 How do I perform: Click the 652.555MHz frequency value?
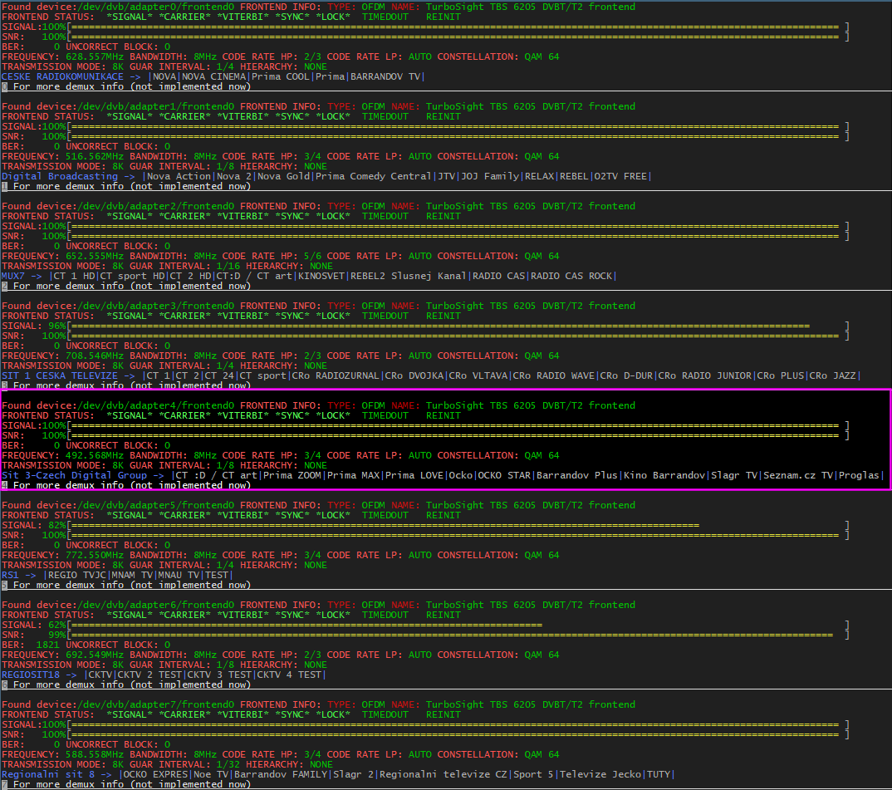coord(95,256)
